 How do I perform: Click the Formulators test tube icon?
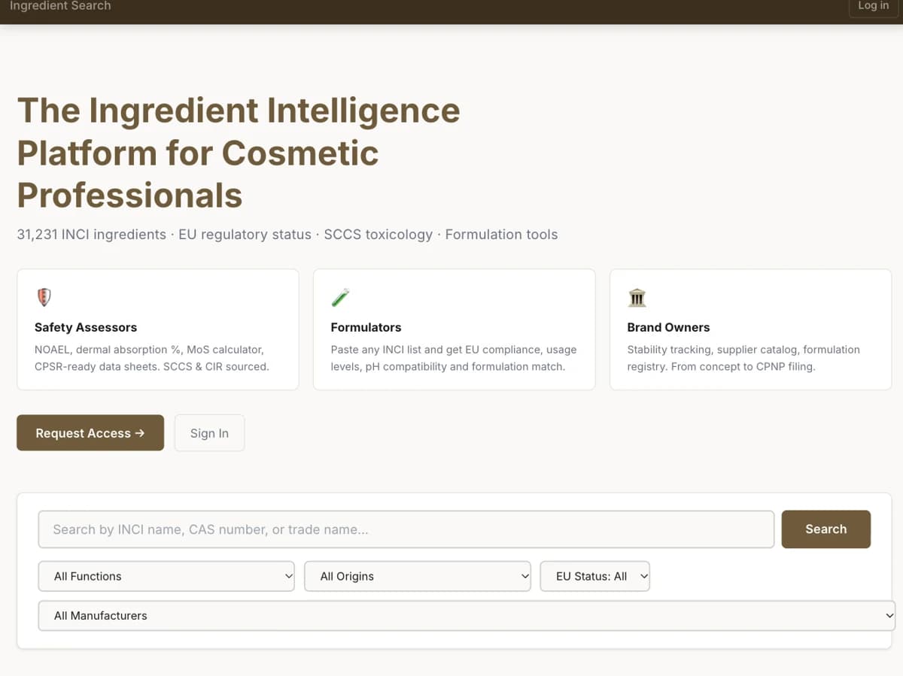(340, 297)
